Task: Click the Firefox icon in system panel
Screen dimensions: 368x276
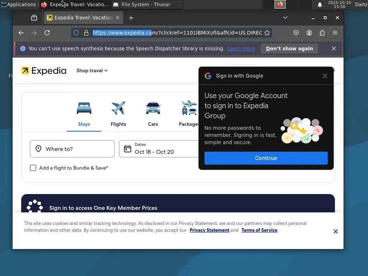Action: (280, 4)
